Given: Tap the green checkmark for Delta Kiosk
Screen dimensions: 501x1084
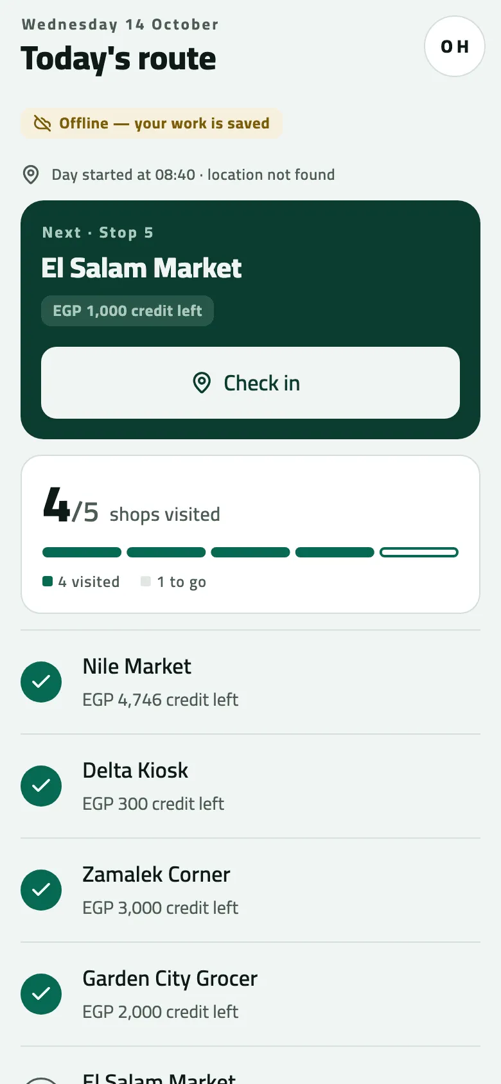Looking at the screenshot, I should point(41,786).
